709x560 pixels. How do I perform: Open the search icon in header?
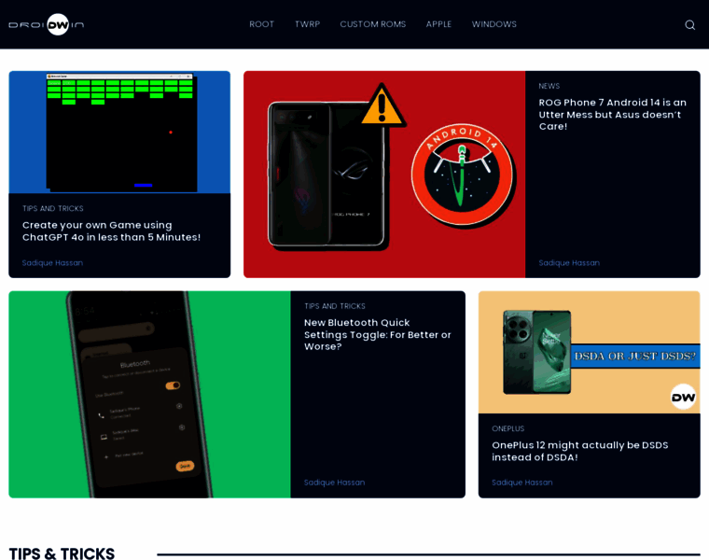coord(689,25)
